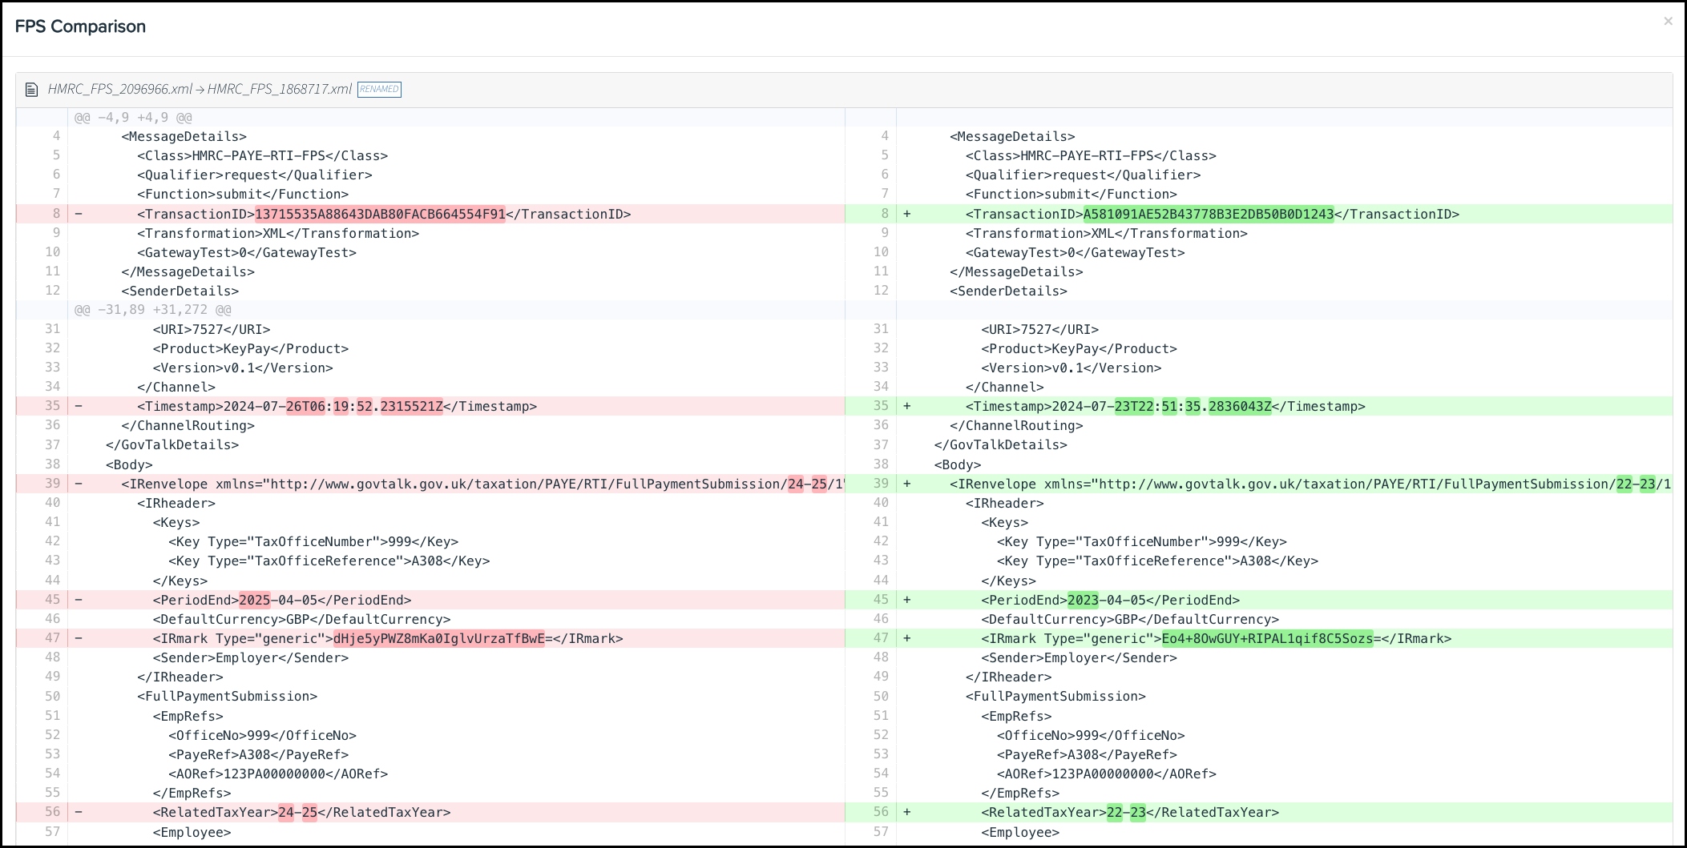Viewport: 1687px width, 848px height.
Task: Click the minus marker on left Timestamp line
Action: click(x=79, y=406)
